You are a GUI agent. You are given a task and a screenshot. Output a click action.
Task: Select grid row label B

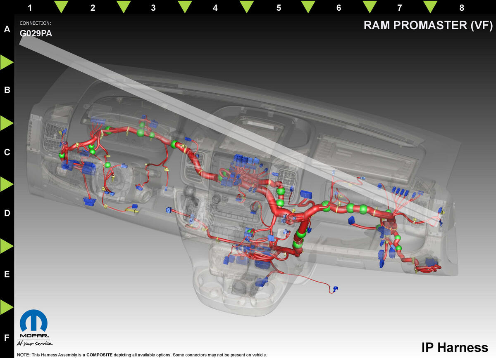coord(7,90)
